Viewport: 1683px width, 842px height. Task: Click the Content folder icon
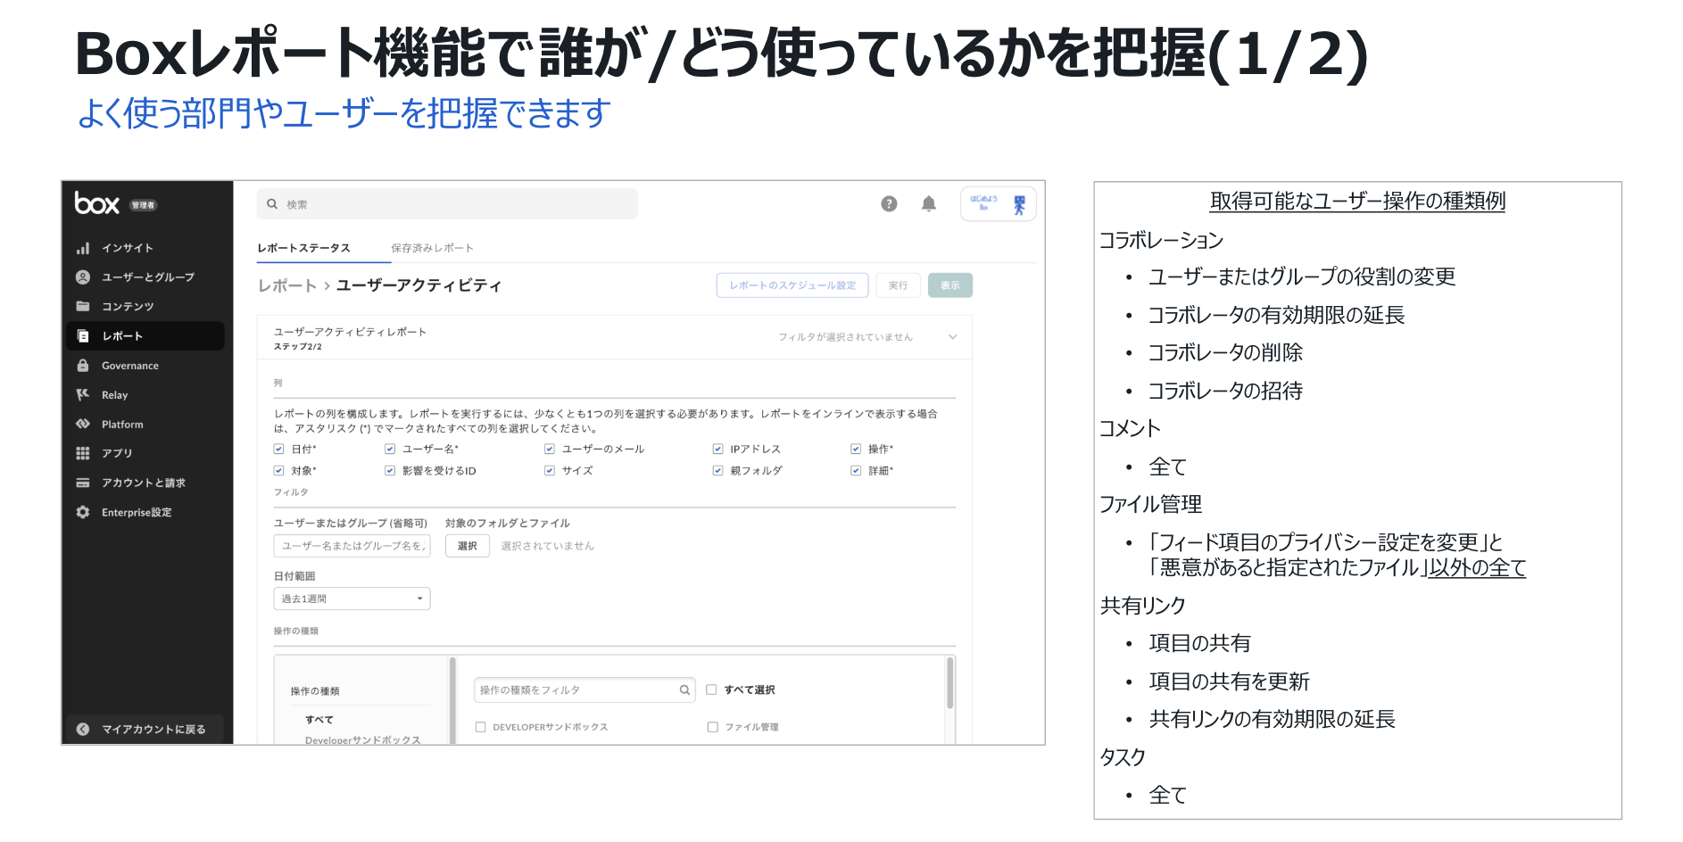click(x=83, y=306)
